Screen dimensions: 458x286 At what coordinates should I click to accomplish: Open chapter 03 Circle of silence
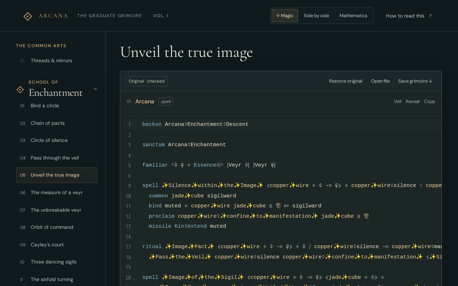pyautogui.click(x=57, y=140)
